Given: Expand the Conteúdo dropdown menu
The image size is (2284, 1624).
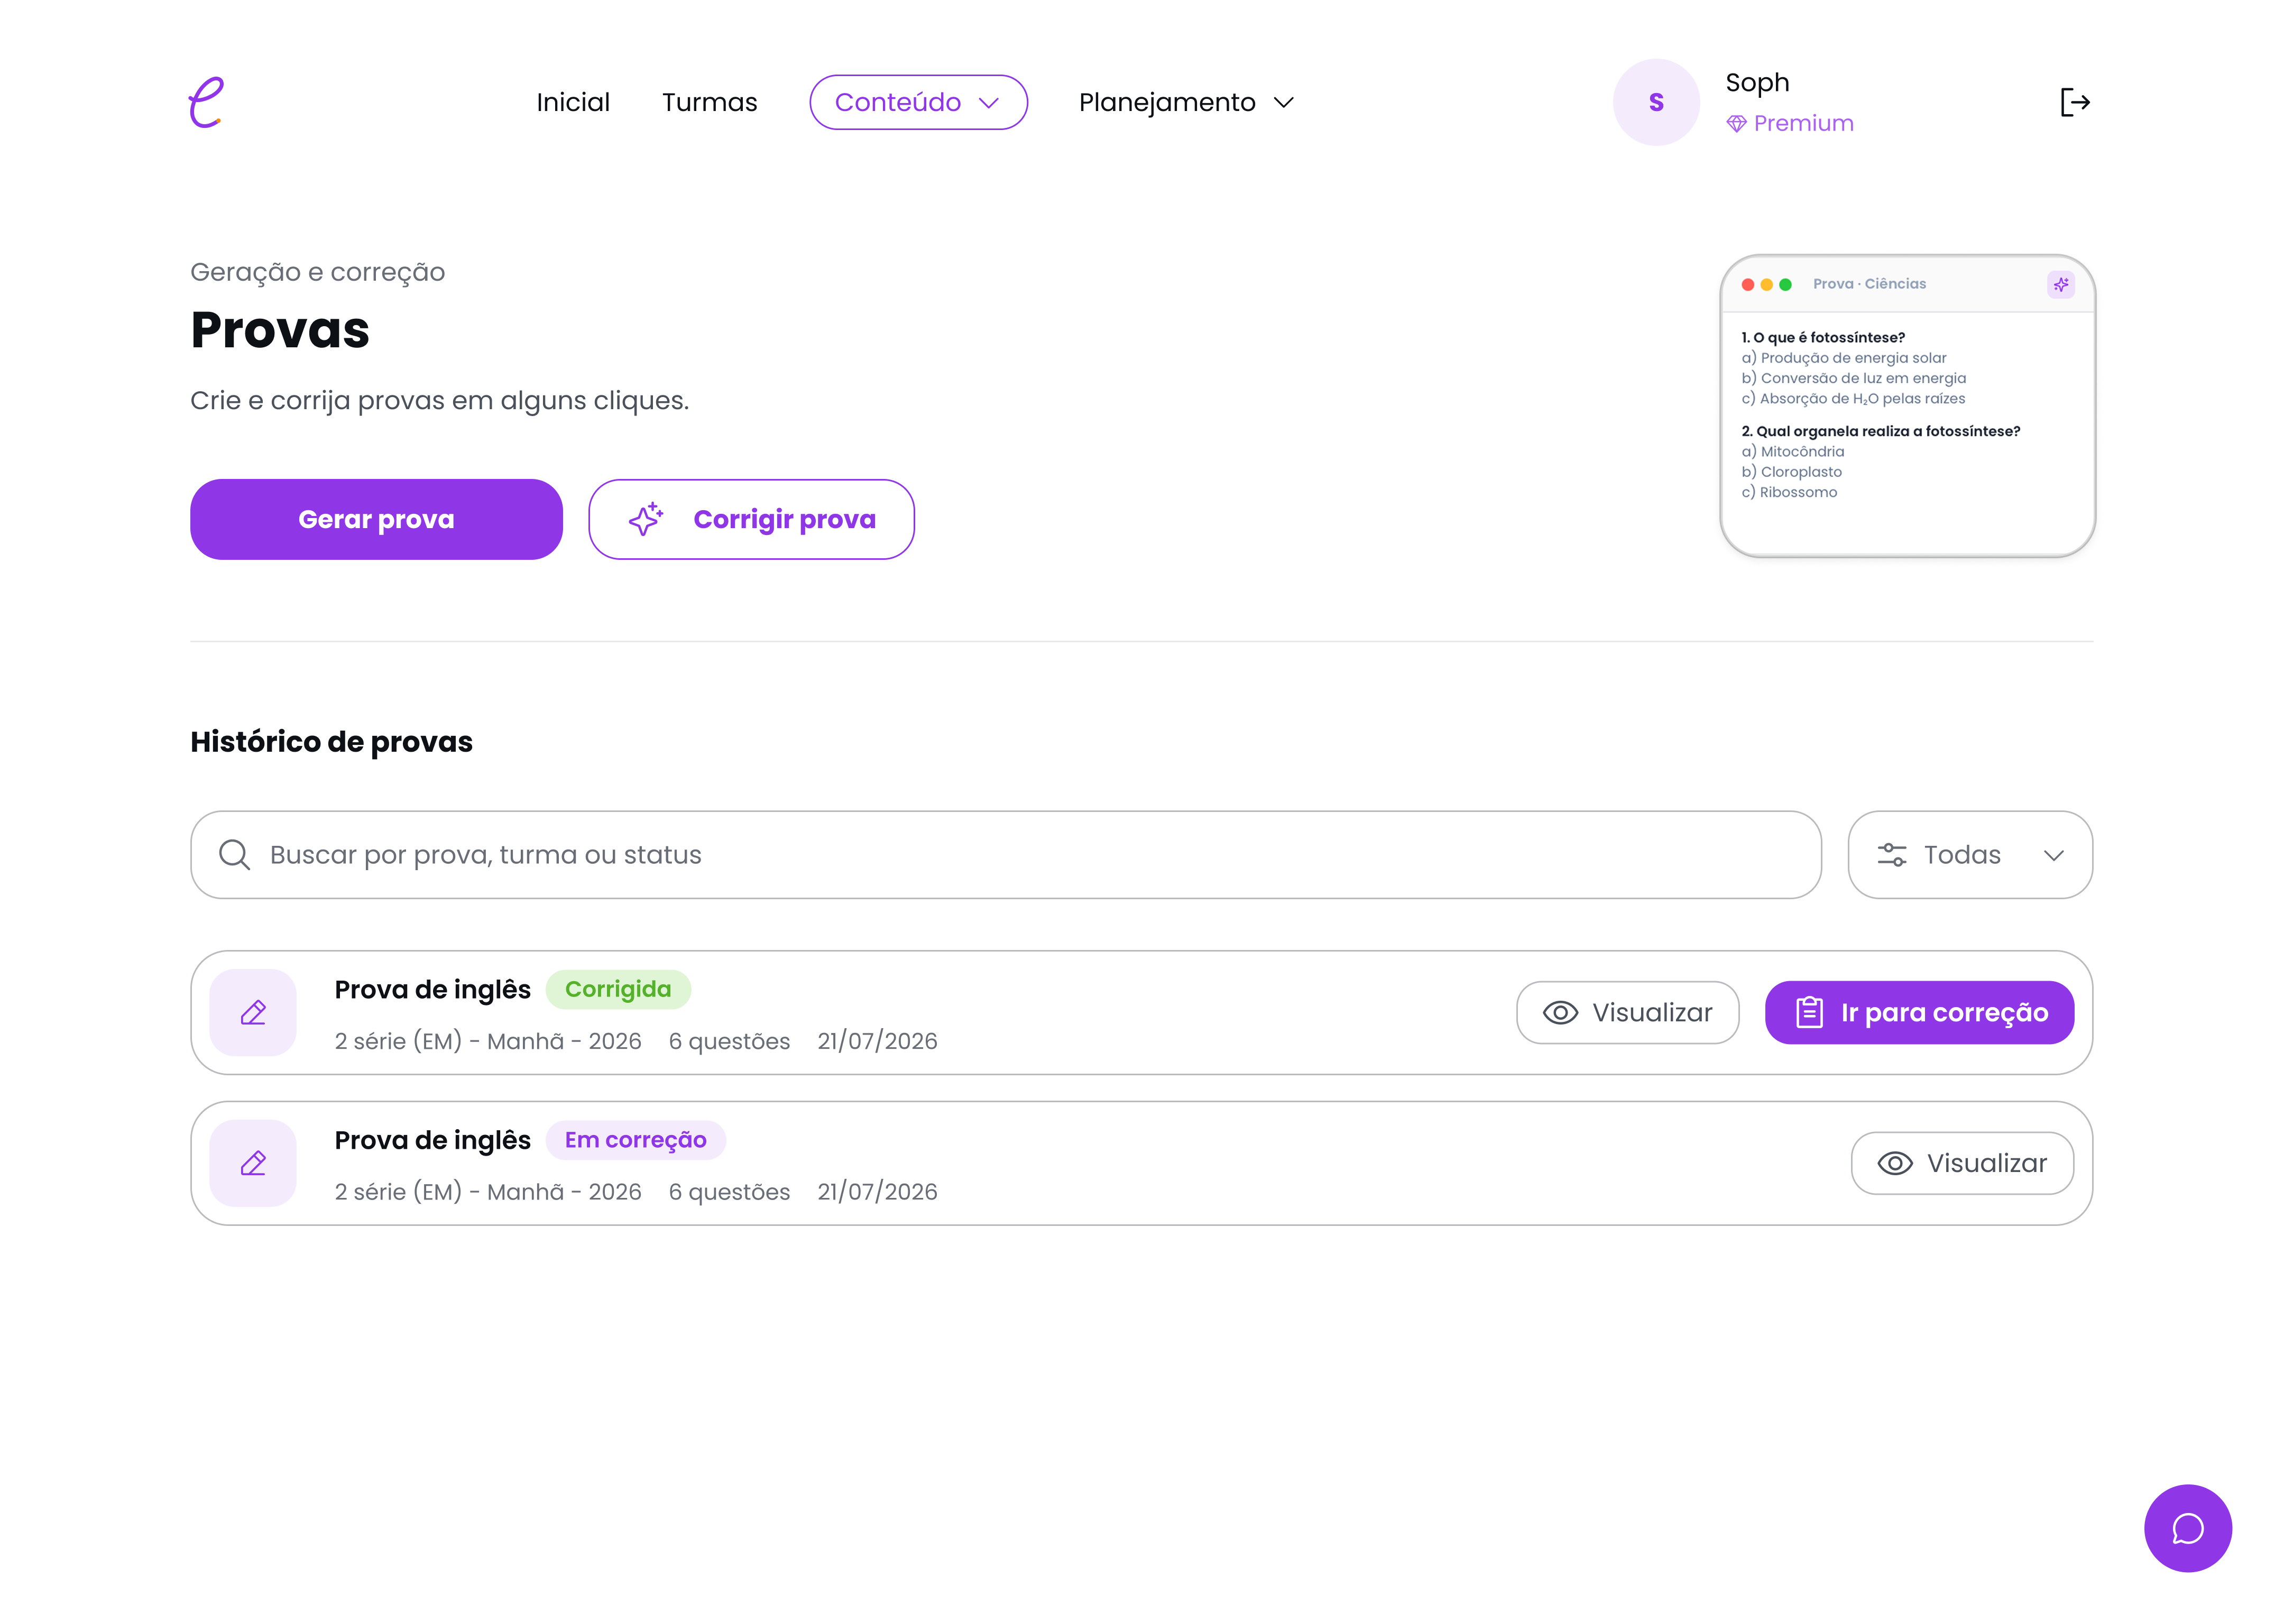Looking at the screenshot, I should pyautogui.click(x=918, y=102).
